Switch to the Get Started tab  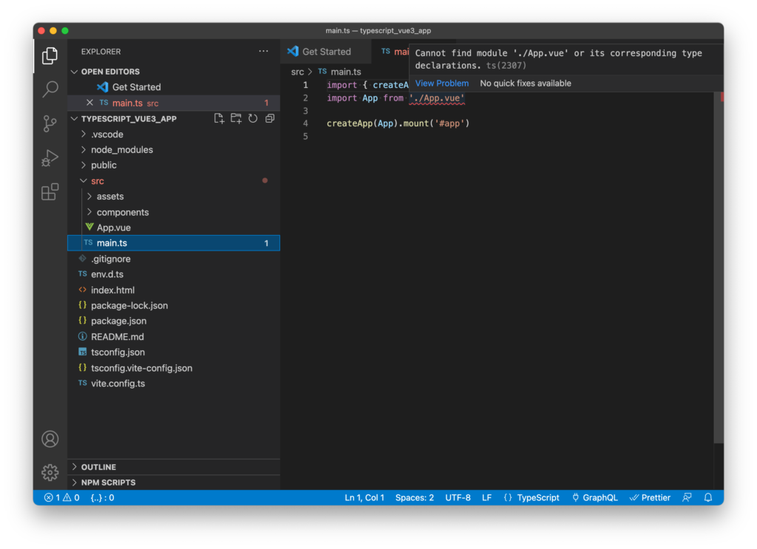pyautogui.click(x=326, y=52)
